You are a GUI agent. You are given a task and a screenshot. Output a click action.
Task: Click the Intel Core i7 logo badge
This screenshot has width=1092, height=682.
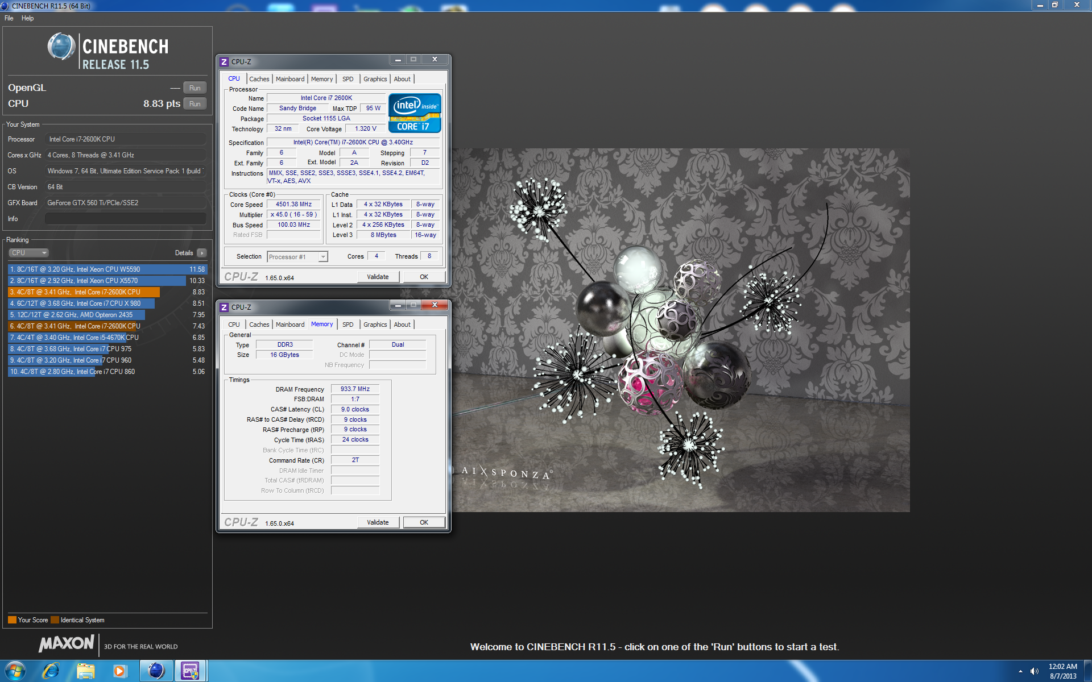pos(415,113)
